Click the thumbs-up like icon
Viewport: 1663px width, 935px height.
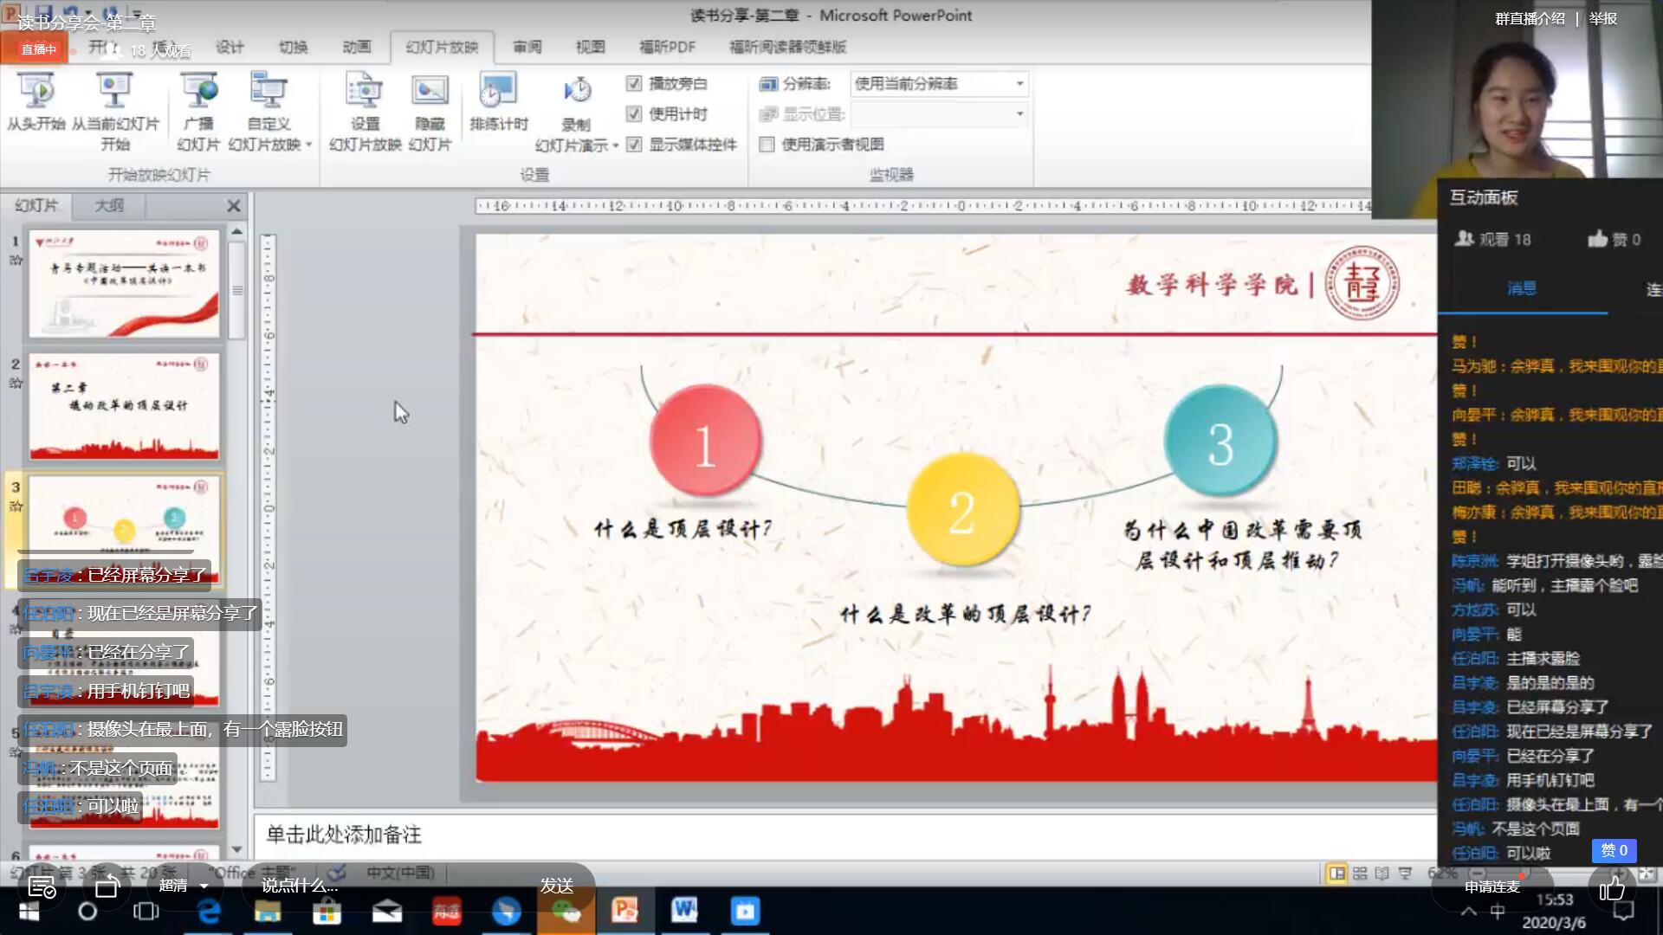click(x=1611, y=888)
